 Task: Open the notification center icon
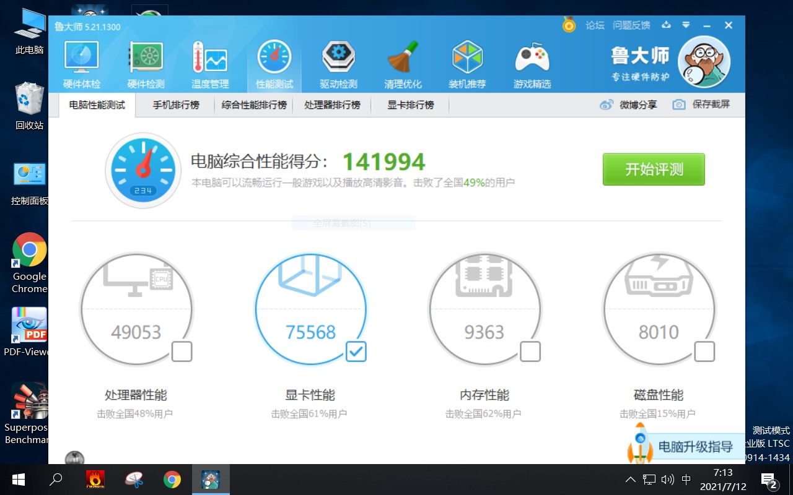(x=769, y=480)
